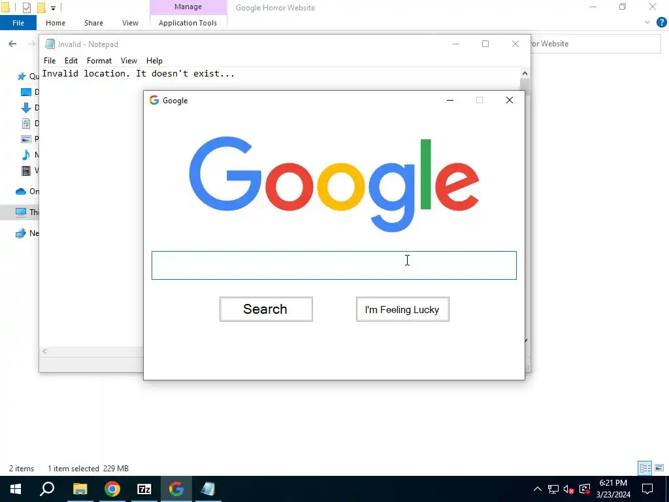
Task: Click the Notepad title bar icon
Action: [x=50, y=44]
